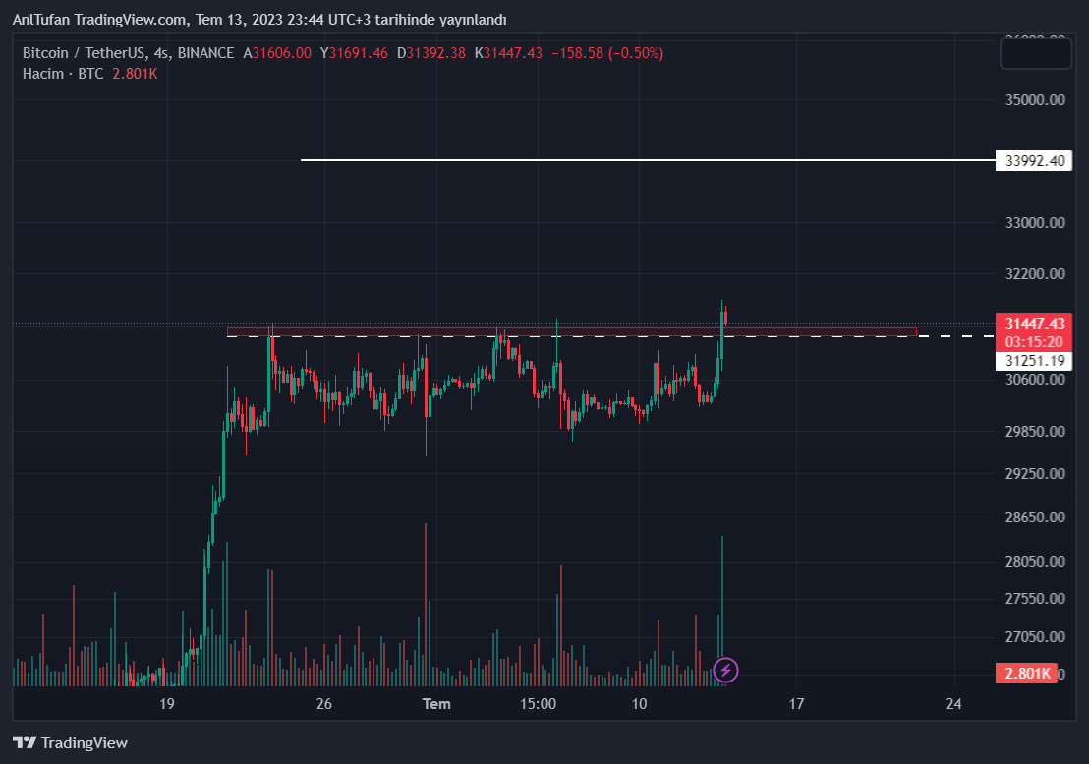Click the 4s interval label in the legend
Viewport: 1089px width, 764px height.
161,53
